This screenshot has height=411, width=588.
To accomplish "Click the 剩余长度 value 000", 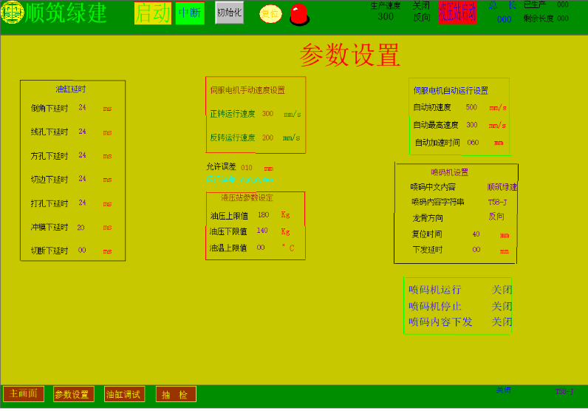I will click(x=562, y=18).
